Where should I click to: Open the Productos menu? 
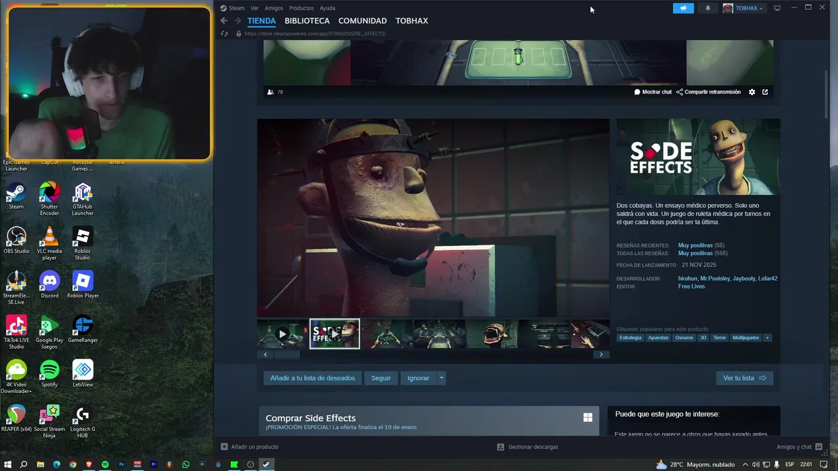tap(301, 8)
